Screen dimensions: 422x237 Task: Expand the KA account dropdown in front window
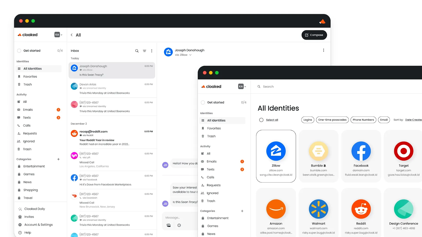click(242, 86)
